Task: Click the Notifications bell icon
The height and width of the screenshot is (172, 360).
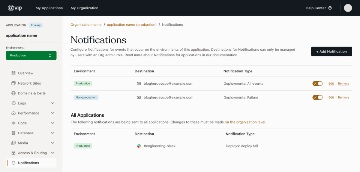Action: pyautogui.click(x=13, y=163)
